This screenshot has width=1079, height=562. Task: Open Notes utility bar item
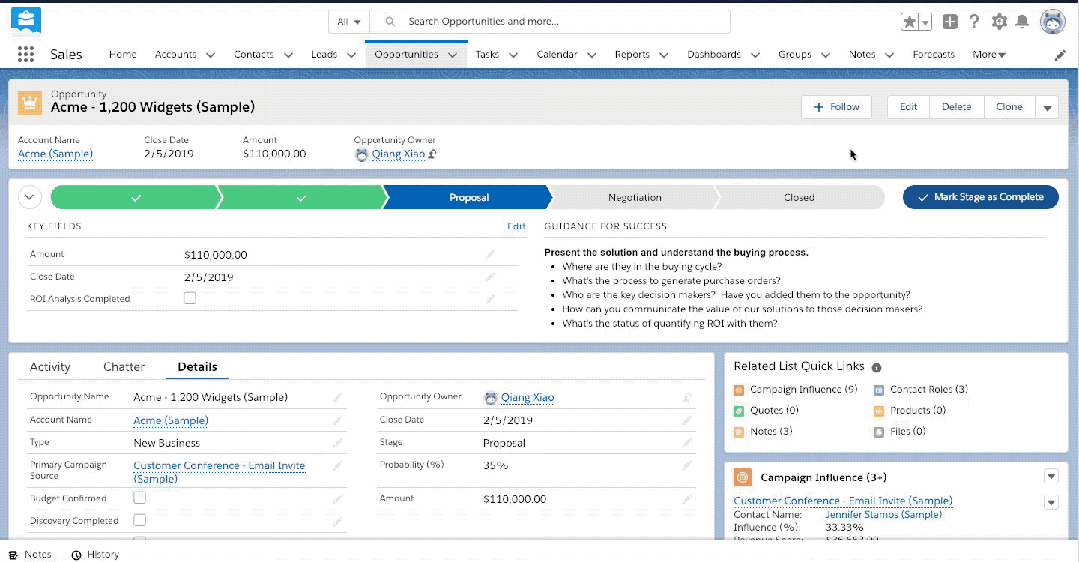coord(31,555)
